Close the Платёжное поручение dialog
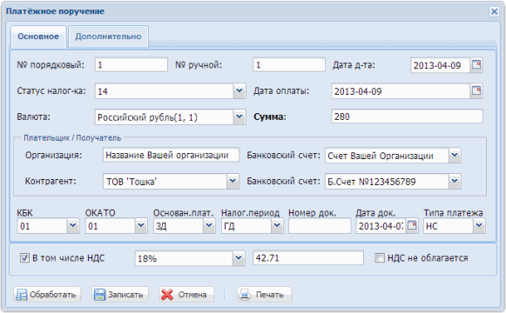The height and width of the screenshot is (313, 506). (494, 11)
